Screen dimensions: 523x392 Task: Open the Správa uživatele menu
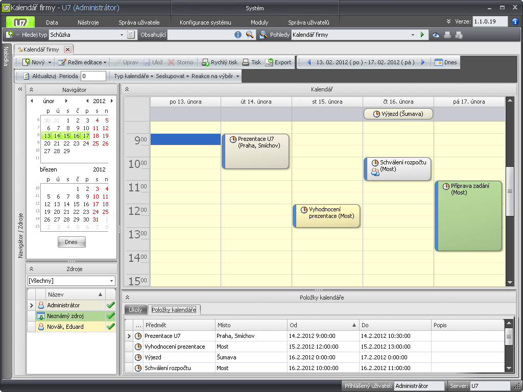[x=139, y=22]
